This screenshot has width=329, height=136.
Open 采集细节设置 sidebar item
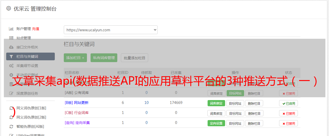pos(27,66)
